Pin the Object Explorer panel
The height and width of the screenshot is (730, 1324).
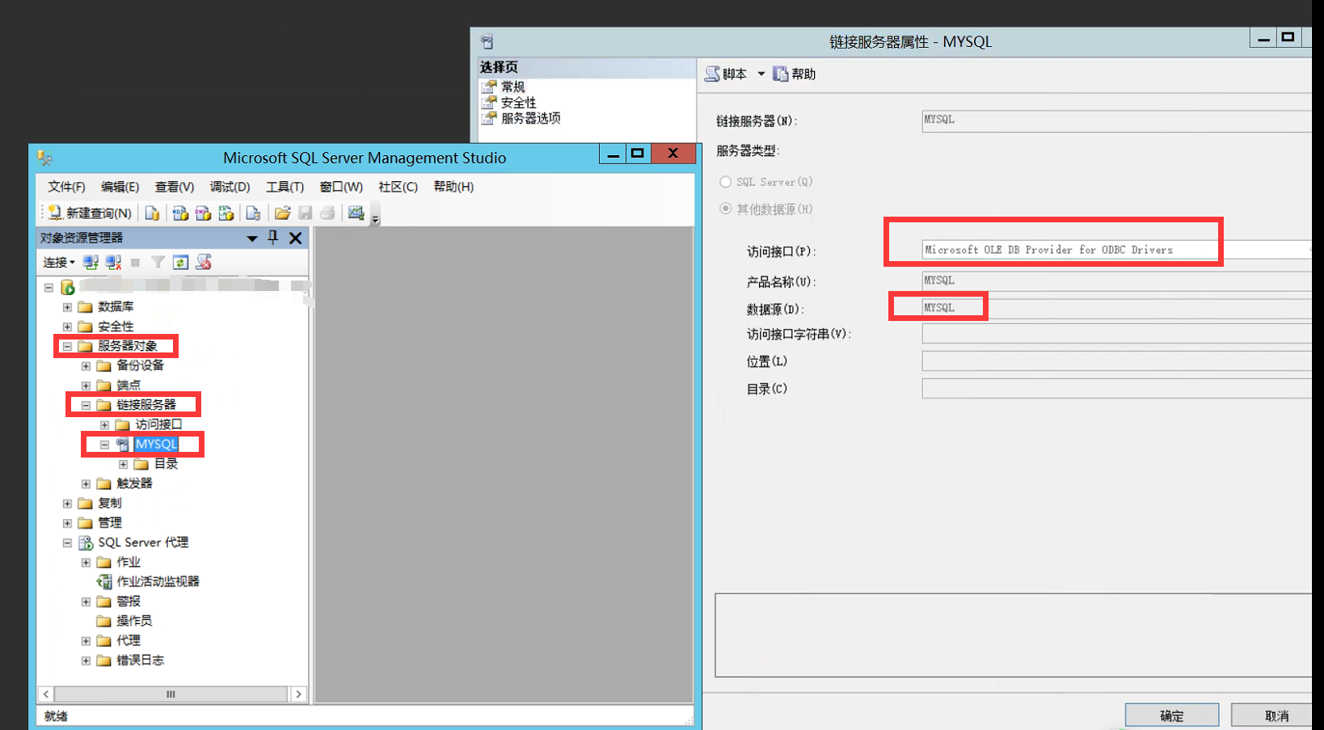coord(273,238)
